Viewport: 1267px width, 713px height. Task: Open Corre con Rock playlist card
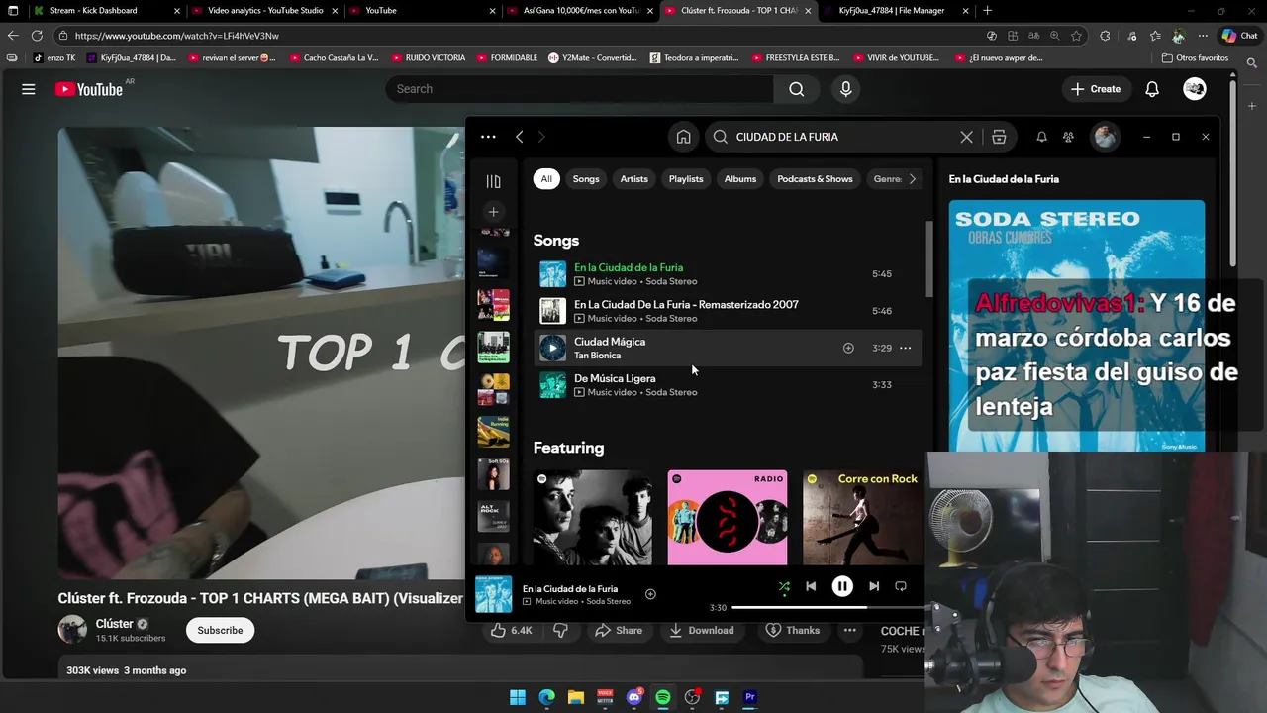point(861,517)
